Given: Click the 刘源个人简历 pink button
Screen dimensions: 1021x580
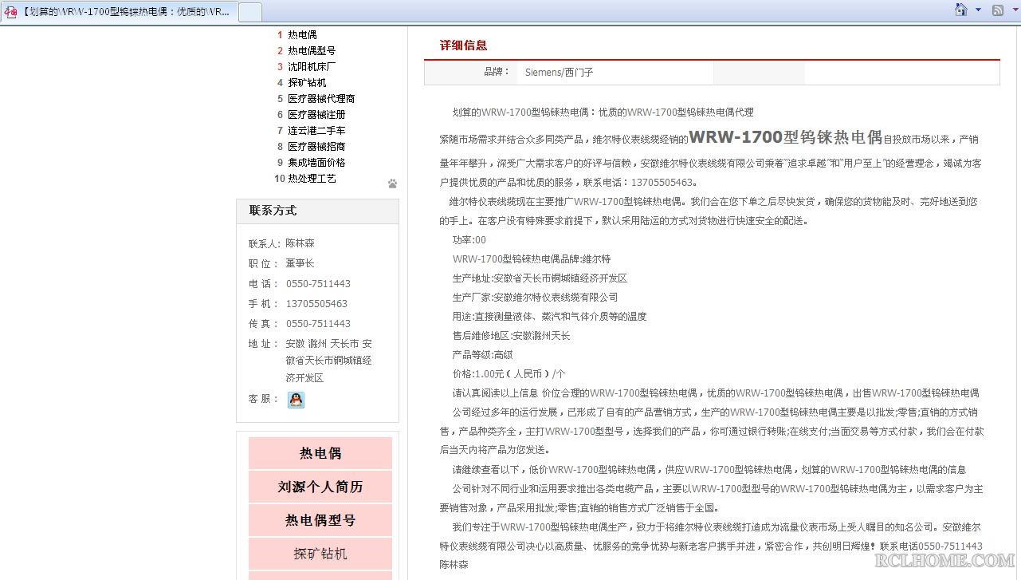Looking at the screenshot, I should 320,487.
